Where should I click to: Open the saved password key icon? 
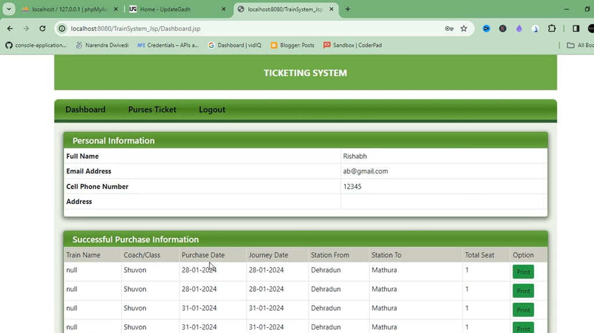(450, 28)
